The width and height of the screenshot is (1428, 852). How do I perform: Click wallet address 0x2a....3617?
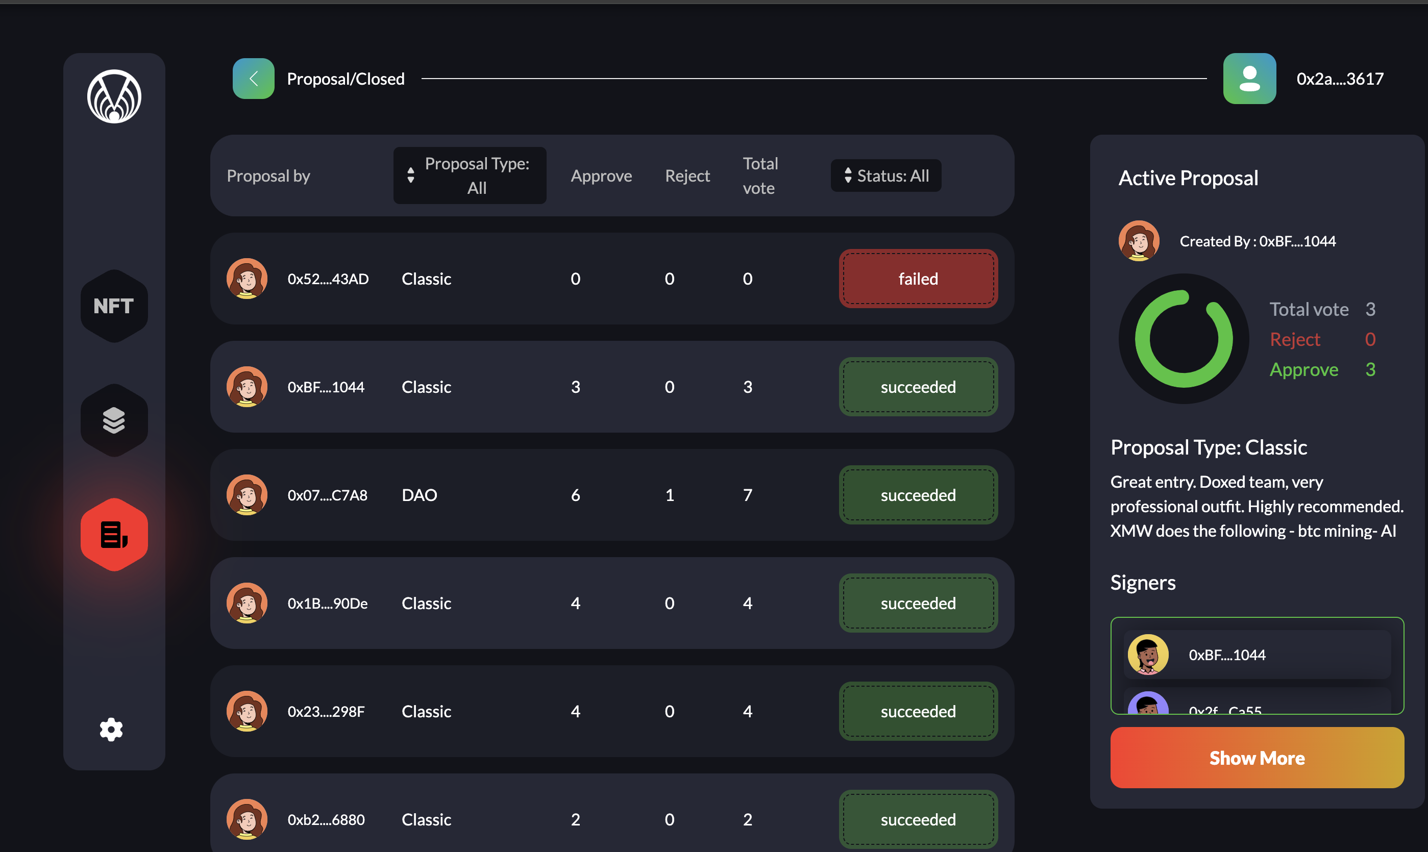pyautogui.click(x=1340, y=79)
